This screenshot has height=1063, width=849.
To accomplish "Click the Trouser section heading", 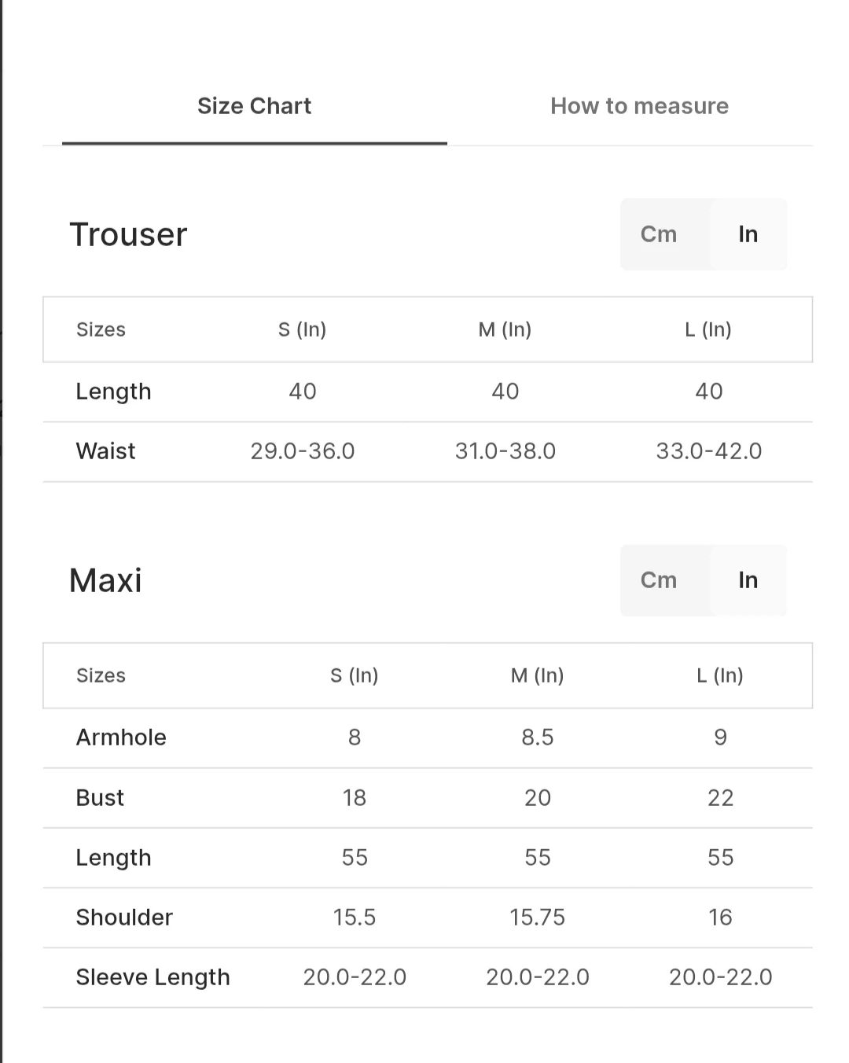I will (x=128, y=234).
